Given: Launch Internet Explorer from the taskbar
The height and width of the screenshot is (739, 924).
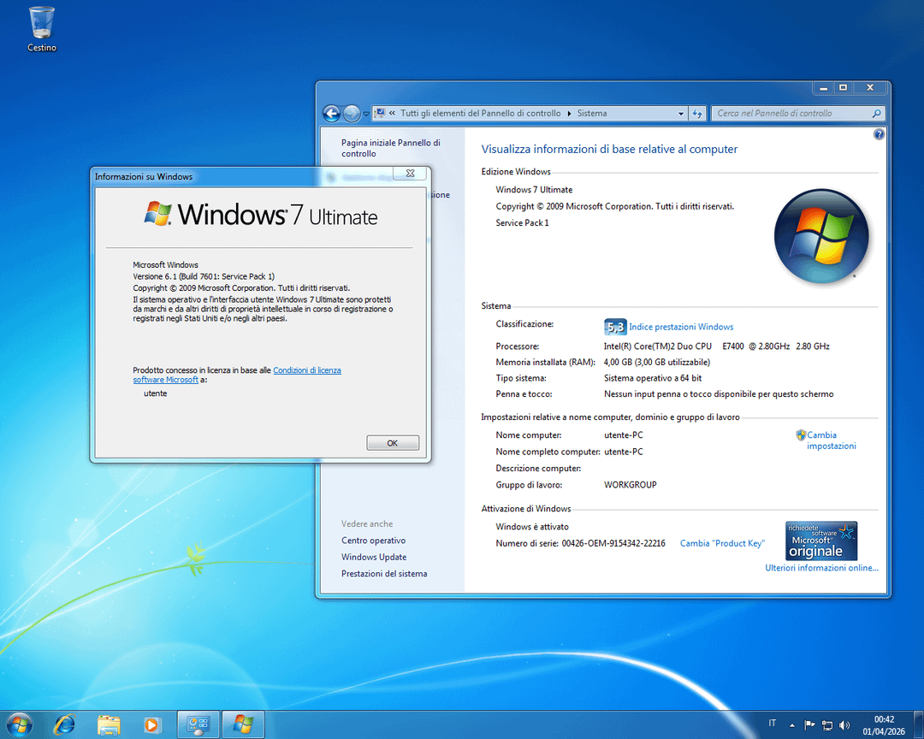Looking at the screenshot, I should coord(64,724).
